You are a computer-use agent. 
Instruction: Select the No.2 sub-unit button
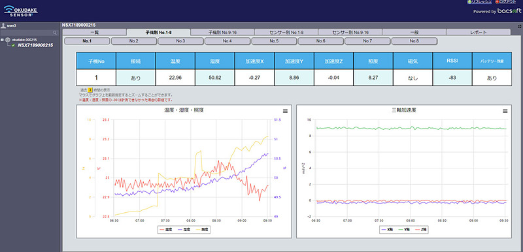coord(134,41)
